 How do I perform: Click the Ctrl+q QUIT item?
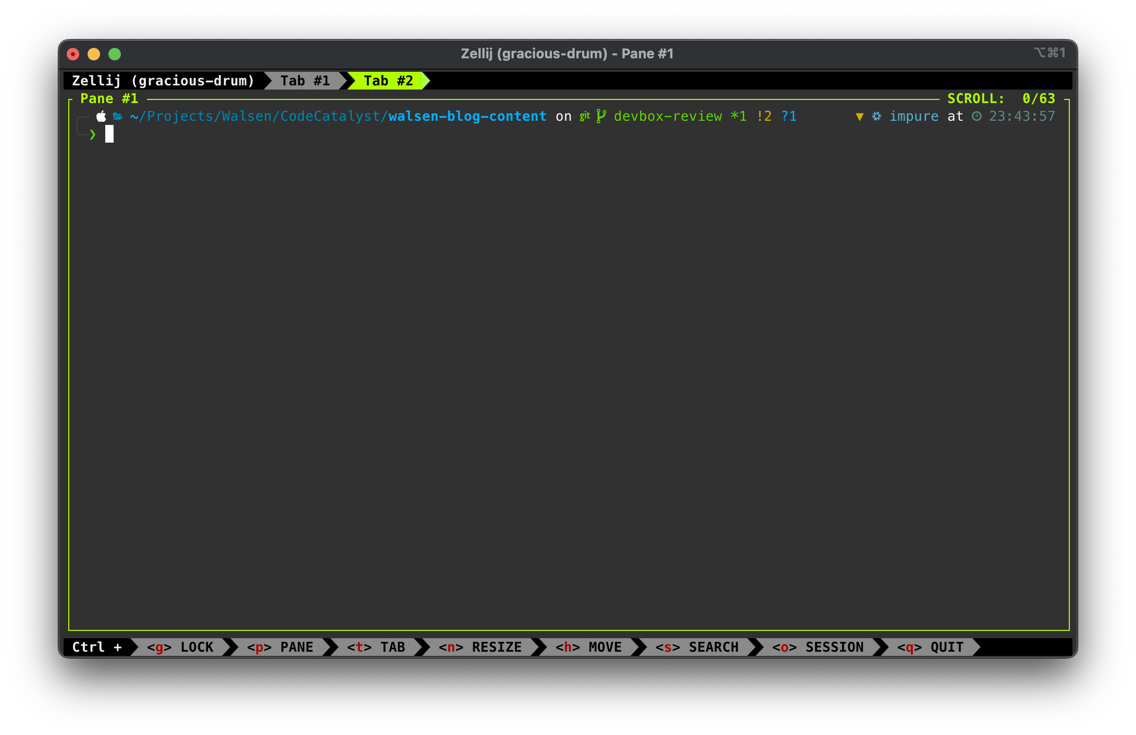coord(931,647)
